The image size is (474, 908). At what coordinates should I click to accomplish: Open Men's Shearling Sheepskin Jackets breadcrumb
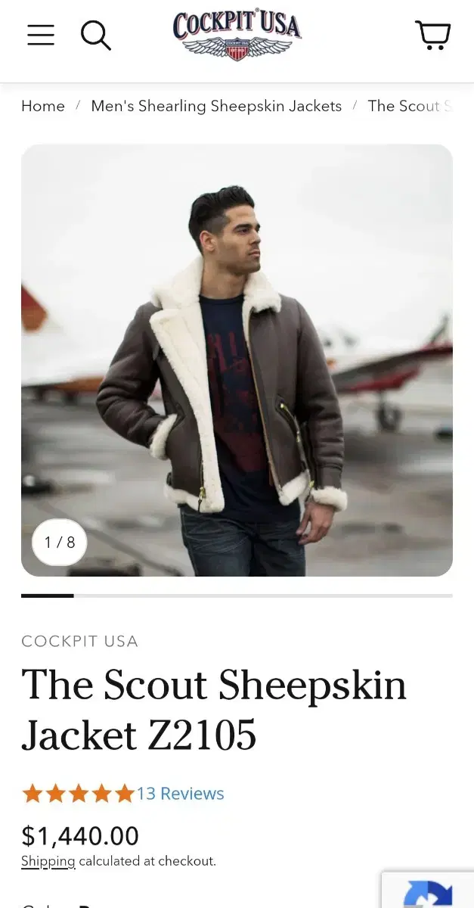click(x=216, y=106)
